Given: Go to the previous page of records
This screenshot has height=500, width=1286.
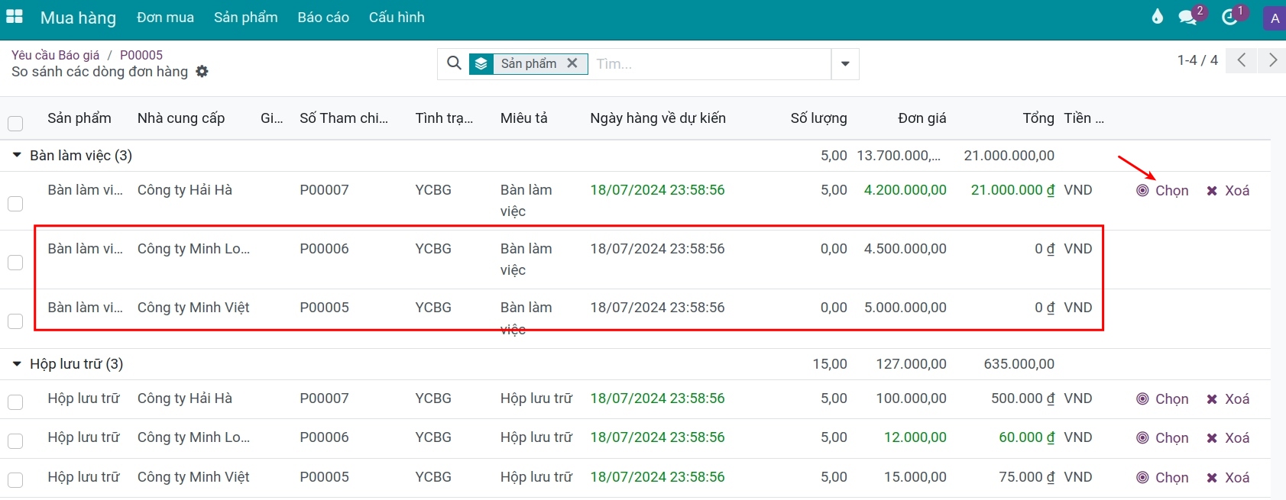Looking at the screenshot, I should pyautogui.click(x=1242, y=60).
